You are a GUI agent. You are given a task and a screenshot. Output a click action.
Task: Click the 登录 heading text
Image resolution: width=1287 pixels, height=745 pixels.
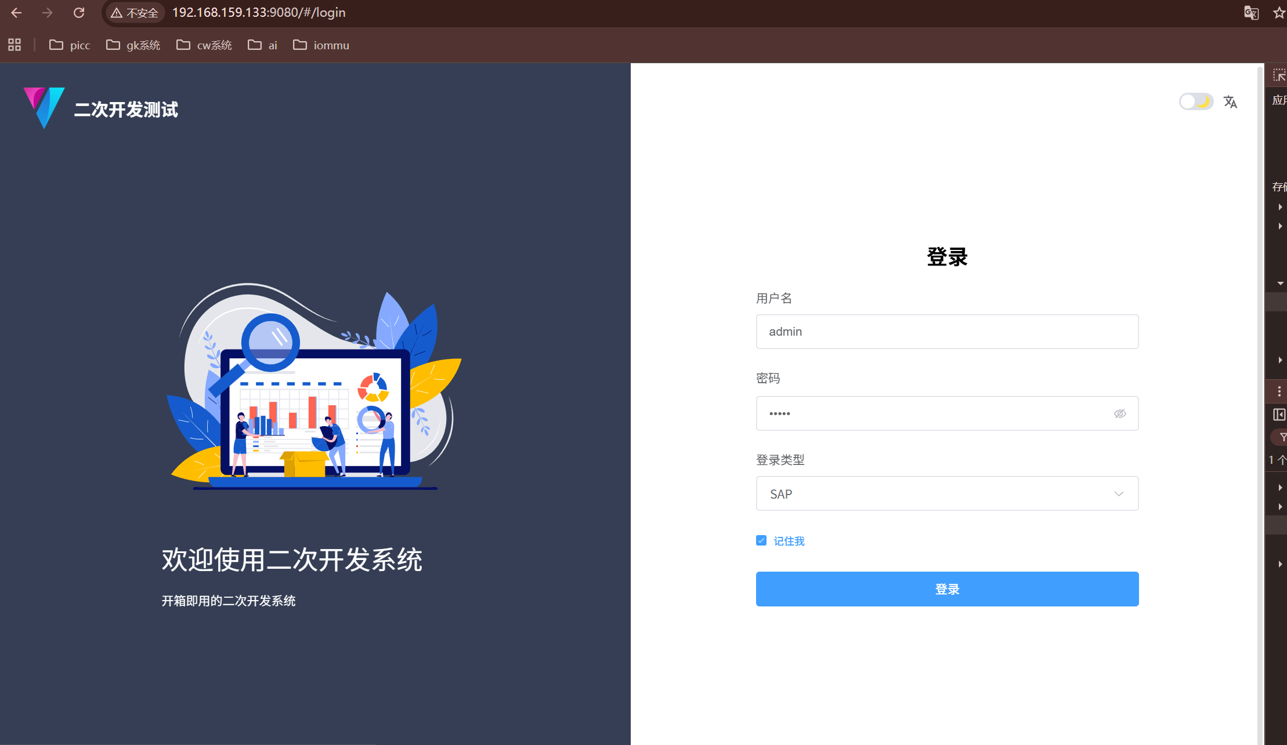(947, 257)
